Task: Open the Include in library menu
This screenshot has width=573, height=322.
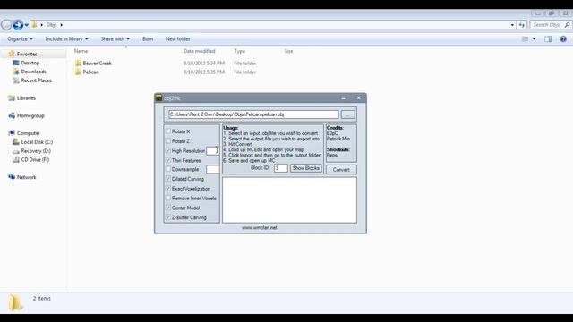Action: coord(67,39)
